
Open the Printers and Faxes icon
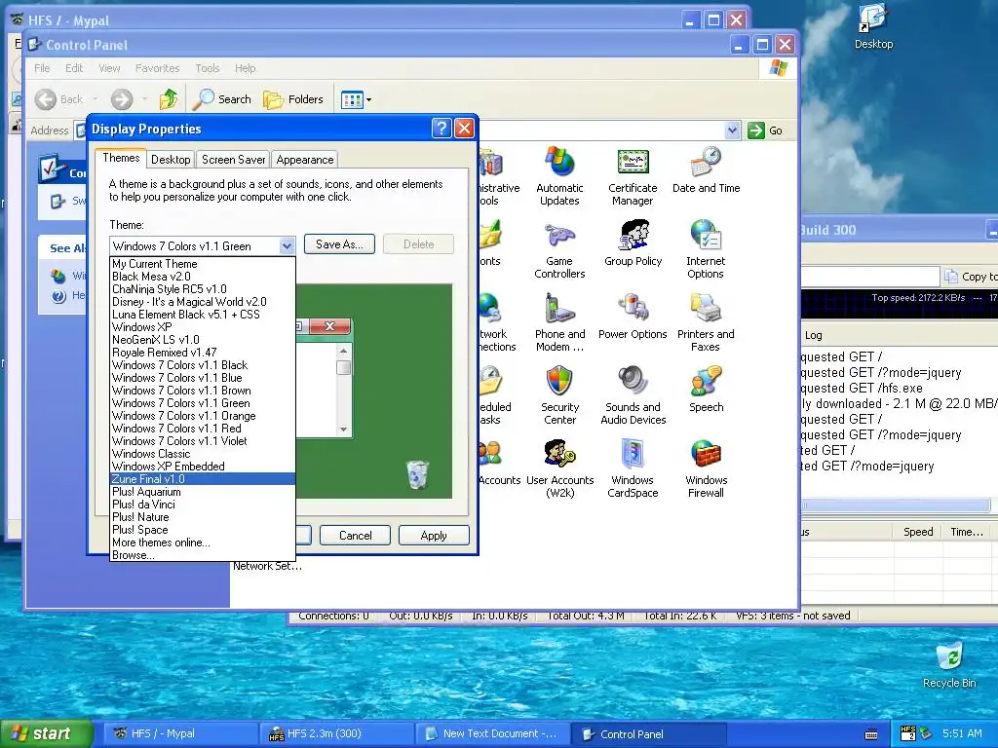[706, 322]
